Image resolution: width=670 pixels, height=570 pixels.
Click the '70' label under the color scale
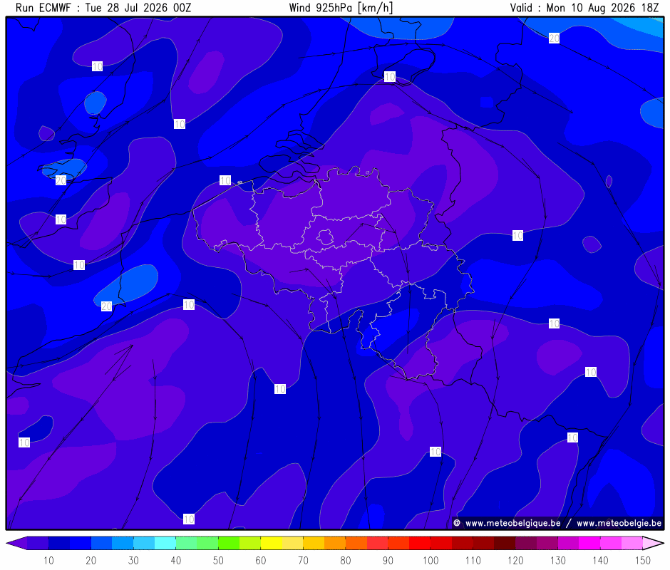click(303, 560)
